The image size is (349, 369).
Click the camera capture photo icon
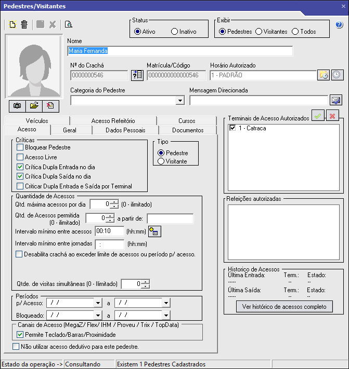tap(17, 105)
